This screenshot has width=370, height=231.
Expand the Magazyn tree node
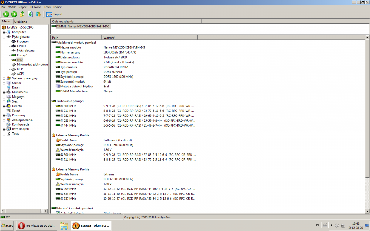(x=4, y=97)
